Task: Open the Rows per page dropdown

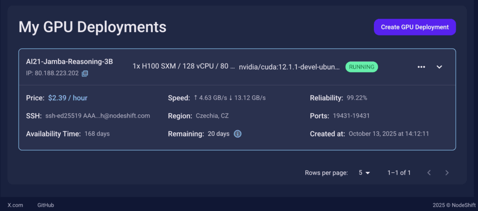Action: click(364, 173)
